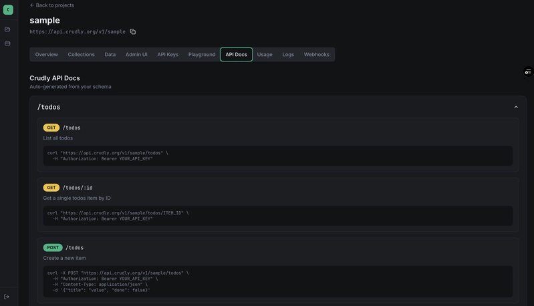Open the settings sliders icon at right edge
The width and height of the screenshot is (534, 306).
[x=528, y=71]
